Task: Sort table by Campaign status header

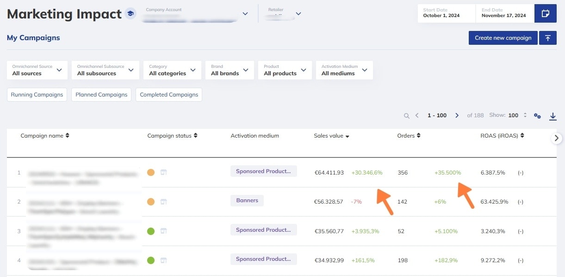Action: [x=172, y=136]
